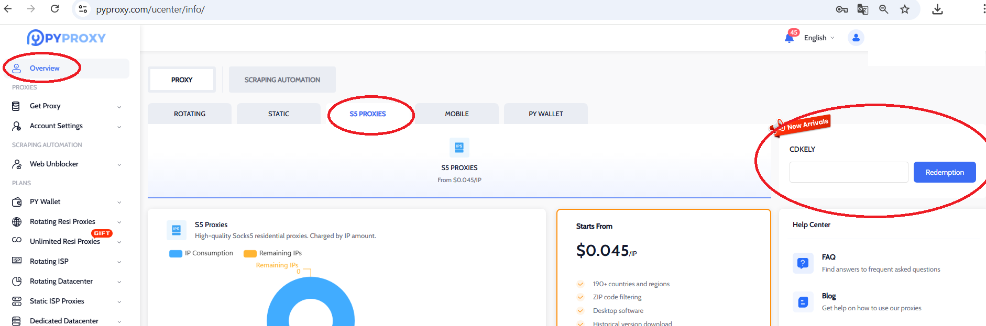Image resolution: width=986 pixels, height=326 pixels.
Task: Click the translate page icon
Action: 863,9
